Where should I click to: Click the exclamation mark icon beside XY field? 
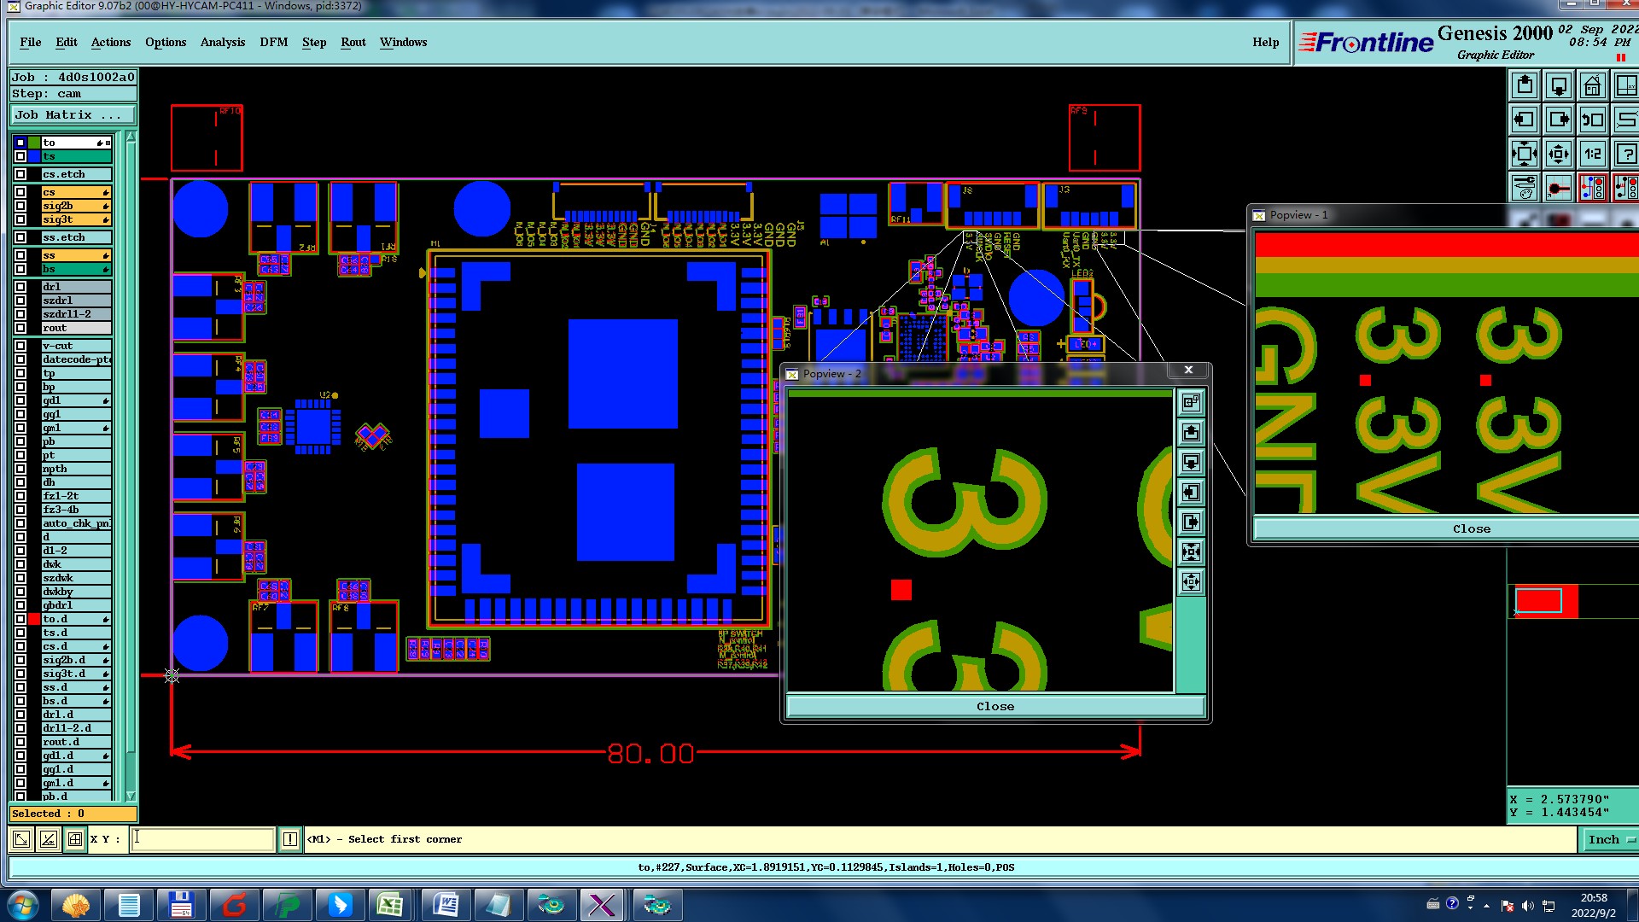pyautogui.click(x=290, y=839)
